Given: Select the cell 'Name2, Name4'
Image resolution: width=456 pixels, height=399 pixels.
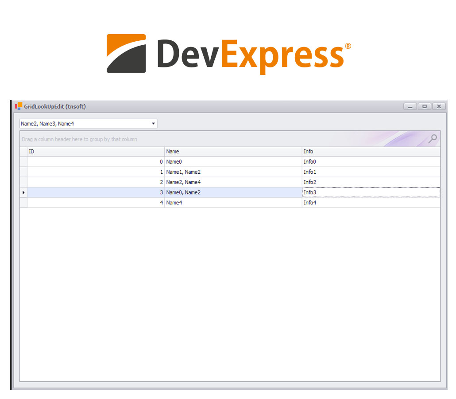Looking at the screenshot, I should click(233, 182).
